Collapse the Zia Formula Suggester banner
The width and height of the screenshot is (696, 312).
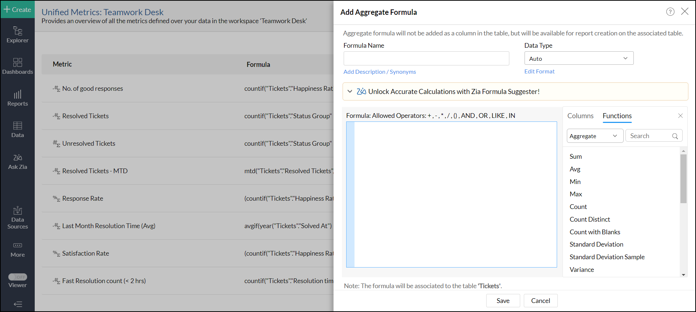pyautogui.click(x=349, y=91)
